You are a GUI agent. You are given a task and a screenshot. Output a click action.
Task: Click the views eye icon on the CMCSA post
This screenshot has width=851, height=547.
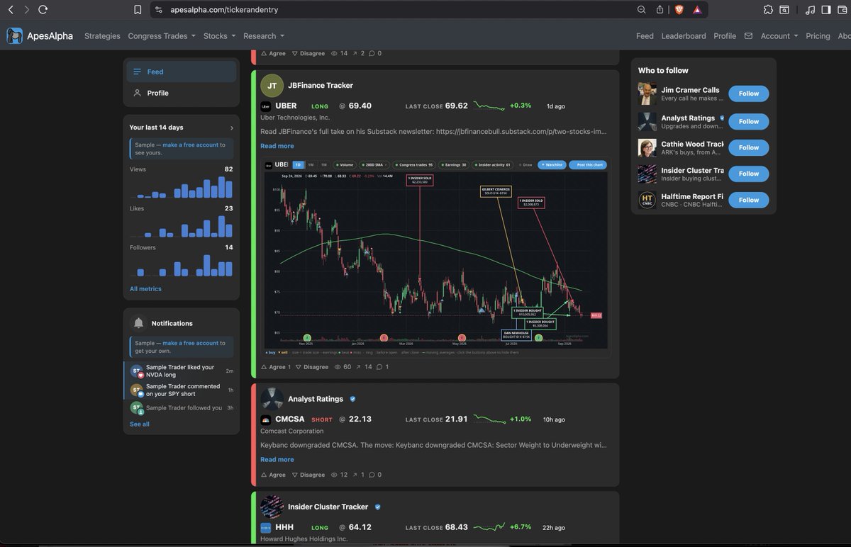coord(335,475)
